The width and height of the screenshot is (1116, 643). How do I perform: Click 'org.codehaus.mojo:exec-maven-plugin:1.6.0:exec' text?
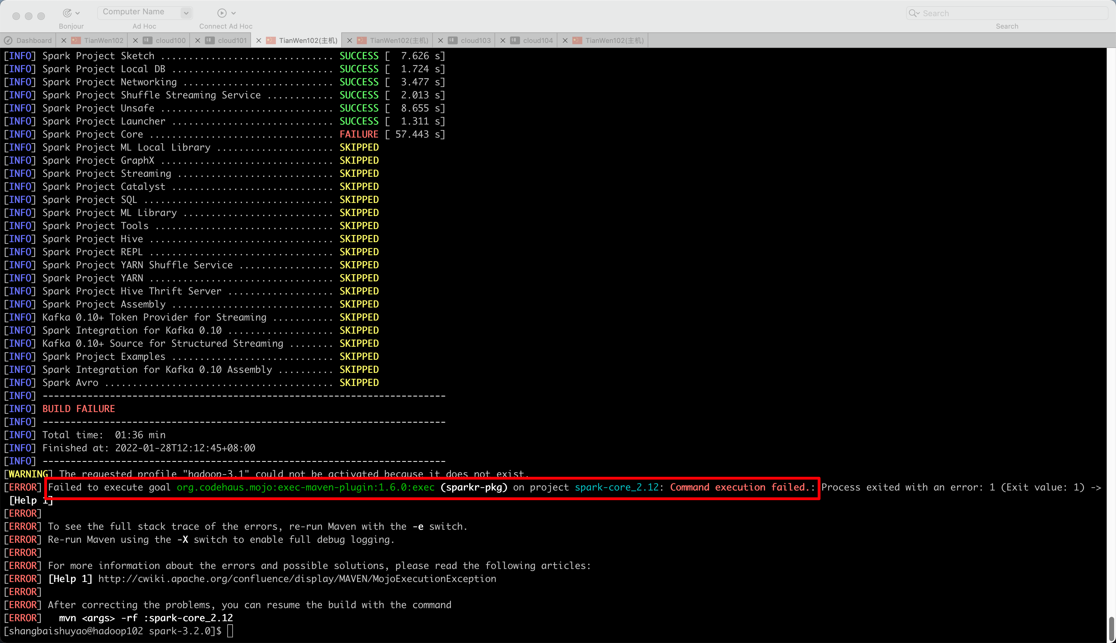point(306,487)
